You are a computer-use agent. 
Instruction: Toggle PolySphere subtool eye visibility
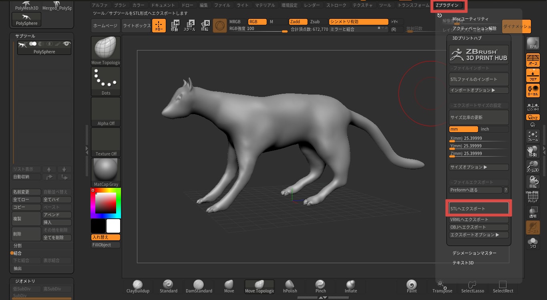click(66, 44)
